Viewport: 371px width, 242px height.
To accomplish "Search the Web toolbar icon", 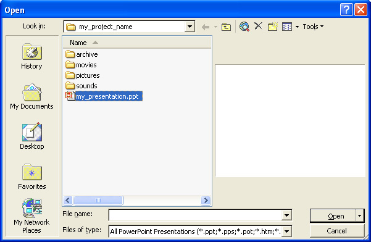I will point(244,27).
